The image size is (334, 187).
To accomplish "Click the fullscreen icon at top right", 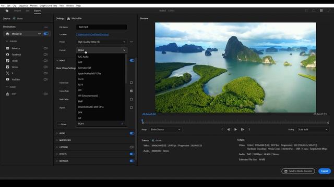I will tap(329, 10).
